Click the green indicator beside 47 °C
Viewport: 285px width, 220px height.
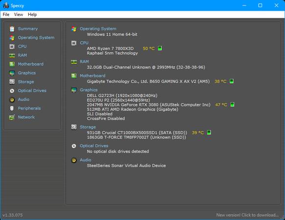[232, 105]
